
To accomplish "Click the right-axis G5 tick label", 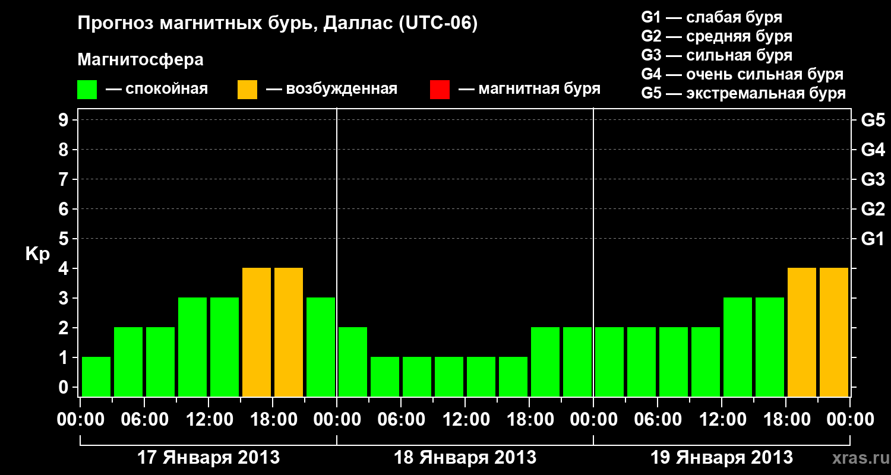I will pos(873,120).
